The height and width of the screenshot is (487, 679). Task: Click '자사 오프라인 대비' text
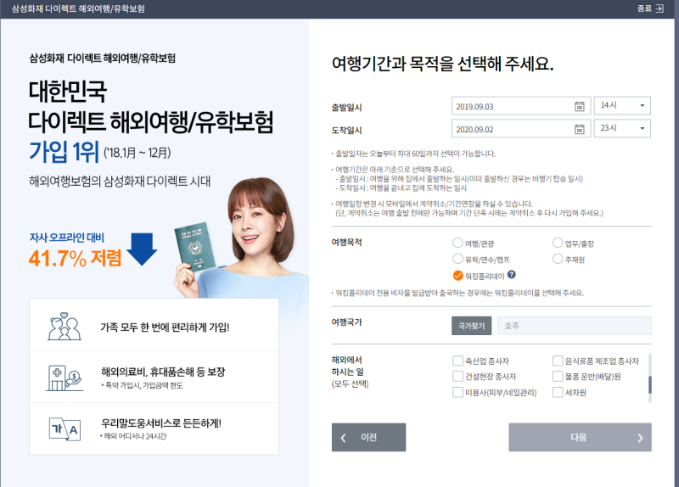click(x=67, y=238)
